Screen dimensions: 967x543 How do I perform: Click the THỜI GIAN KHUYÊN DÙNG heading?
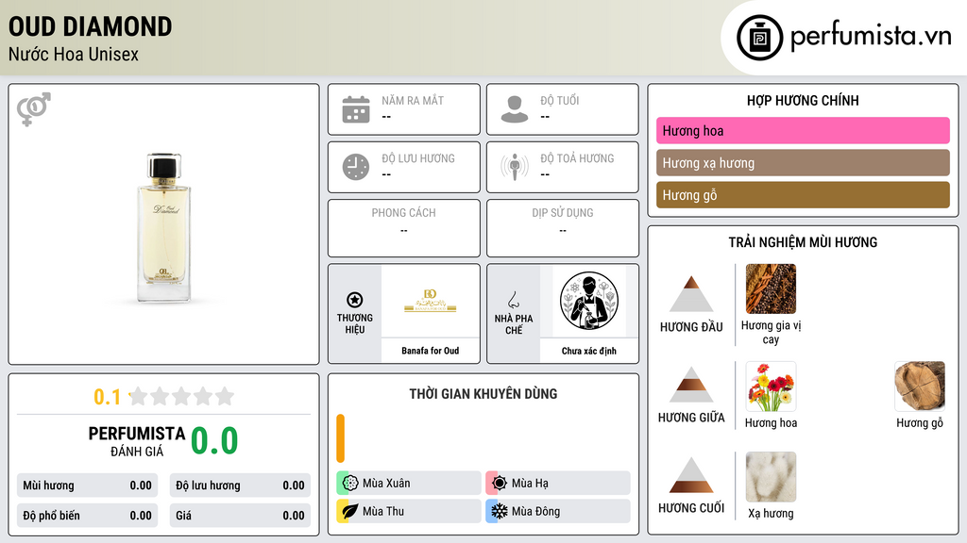point(483,394)
